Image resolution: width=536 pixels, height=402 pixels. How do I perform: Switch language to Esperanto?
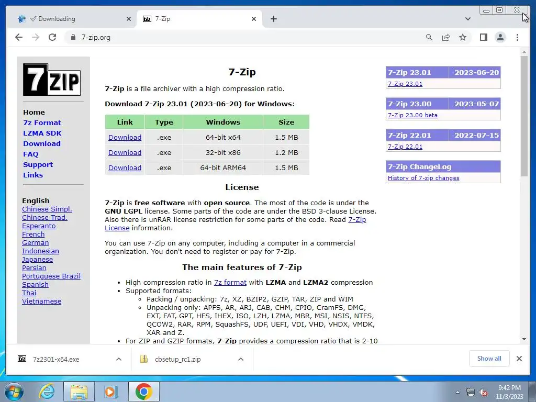click(39, 226)
